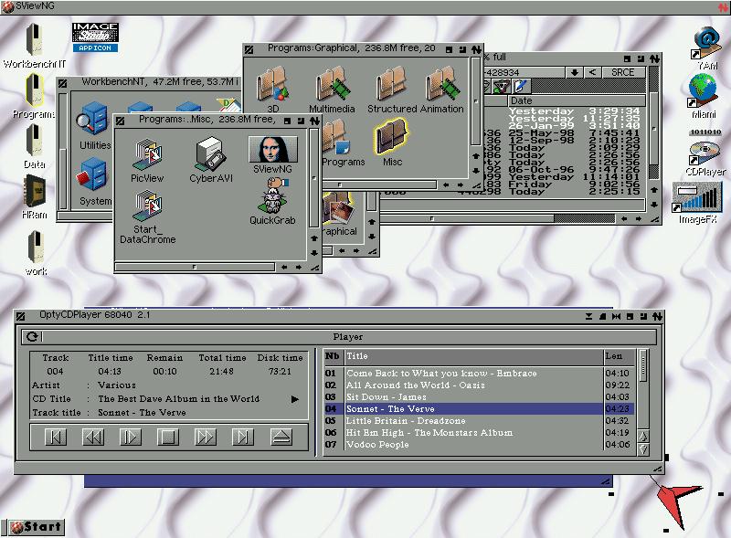Skip to the previous track

pos(56,438)
